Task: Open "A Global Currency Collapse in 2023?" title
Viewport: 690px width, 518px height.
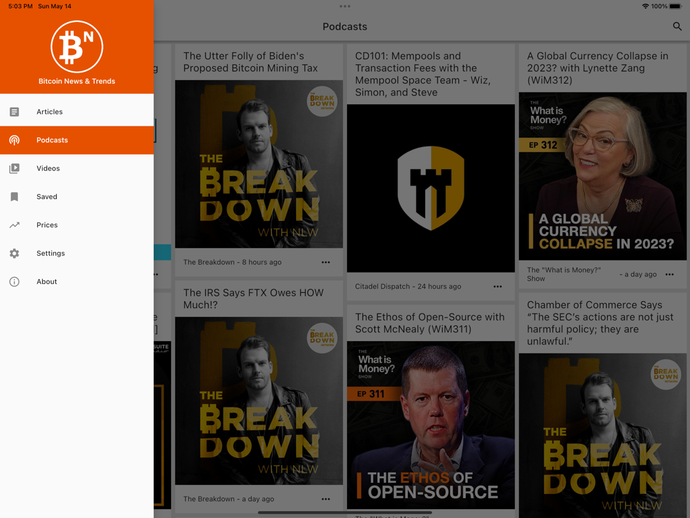Action: pos(598,68)
